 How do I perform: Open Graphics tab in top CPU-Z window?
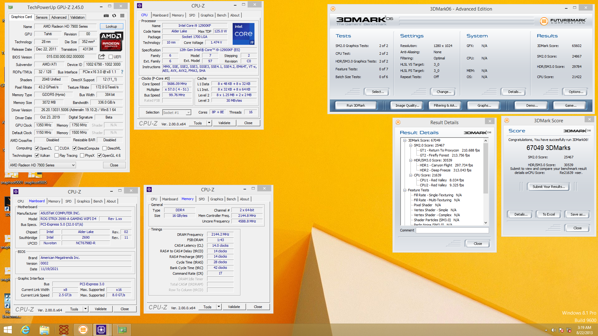coord(207,15)
